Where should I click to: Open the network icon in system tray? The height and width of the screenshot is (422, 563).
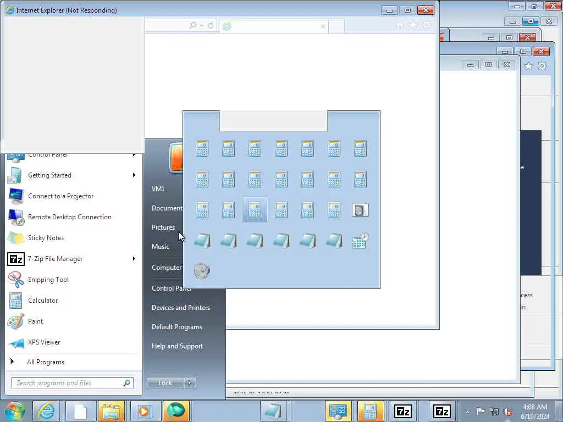[x=494, y=412]
